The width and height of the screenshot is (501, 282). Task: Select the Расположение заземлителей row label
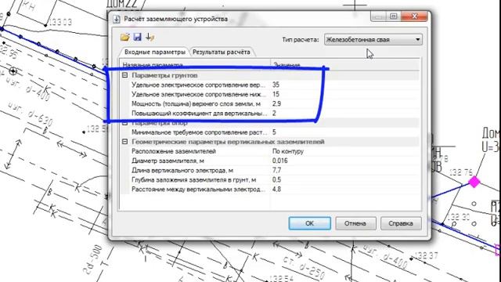(x=174, y=151)
